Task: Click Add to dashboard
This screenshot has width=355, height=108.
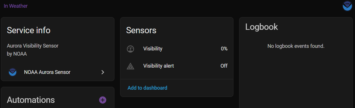Action: pyautogui.click(x=147, y=88)
